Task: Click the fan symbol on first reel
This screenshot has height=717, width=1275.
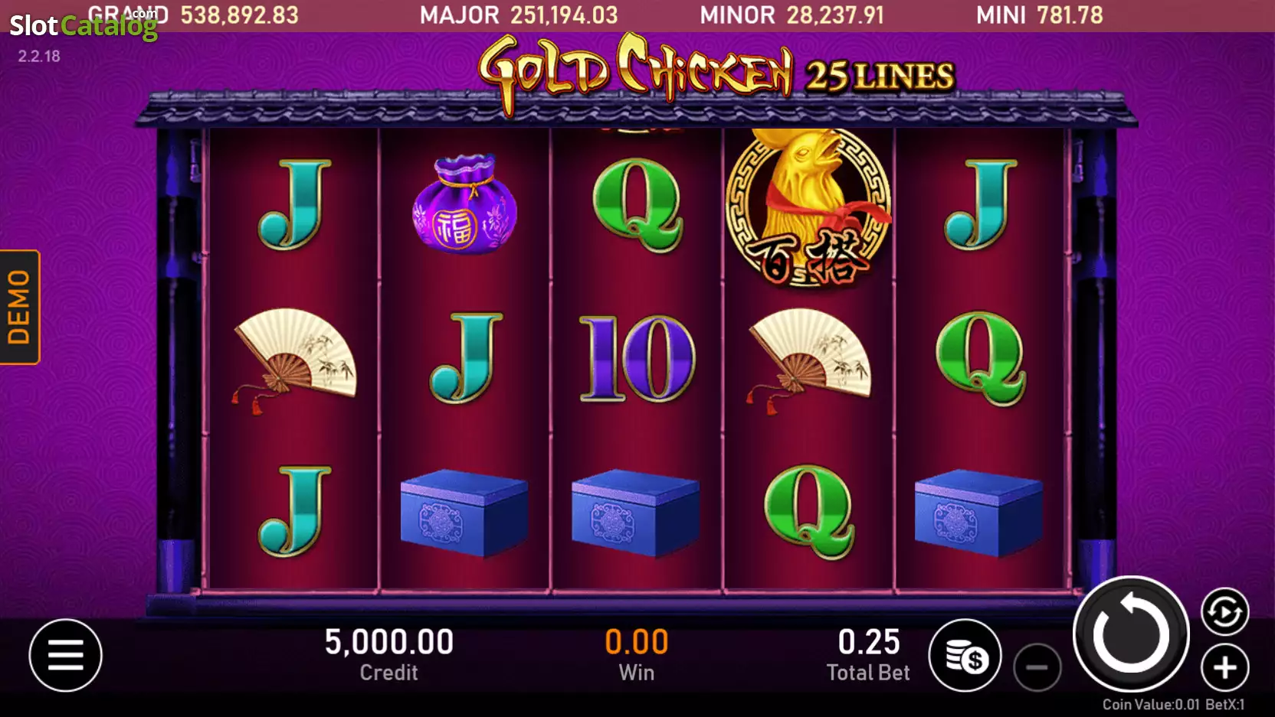Action: (x=294, y=358)
